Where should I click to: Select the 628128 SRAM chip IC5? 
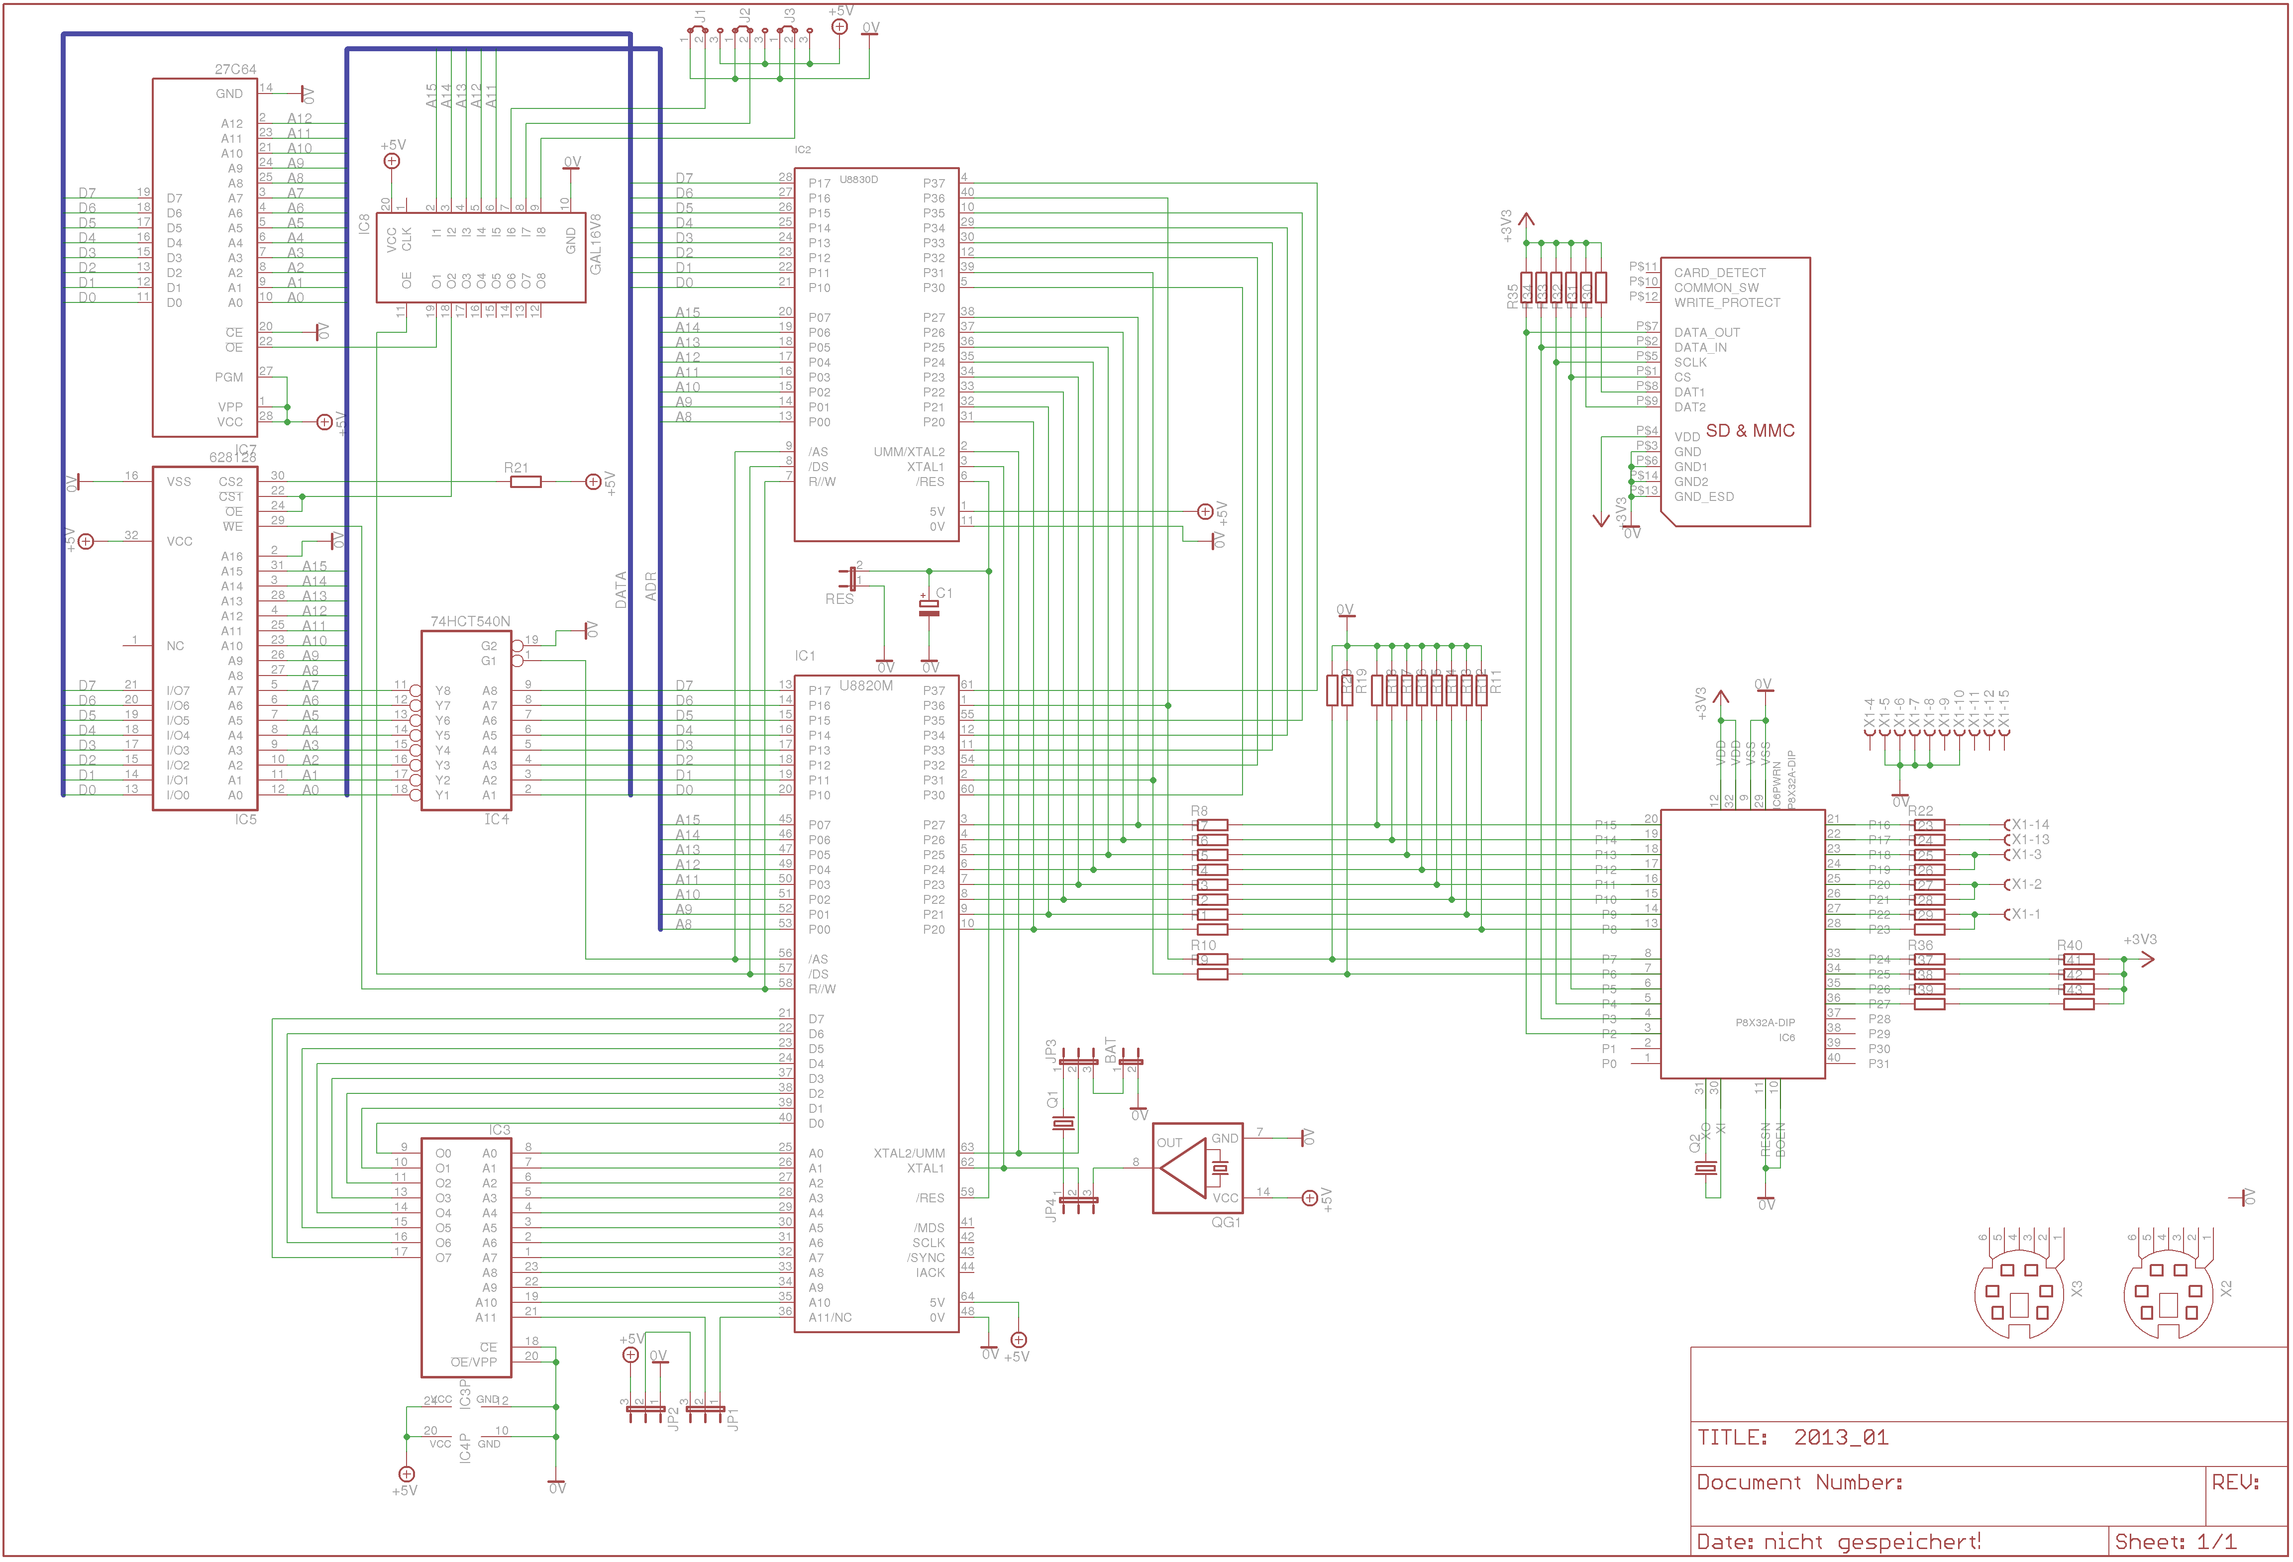click(204, 638)
